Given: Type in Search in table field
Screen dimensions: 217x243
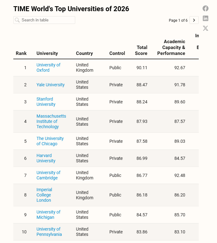Looking at the screenshot, I should 46,20.
